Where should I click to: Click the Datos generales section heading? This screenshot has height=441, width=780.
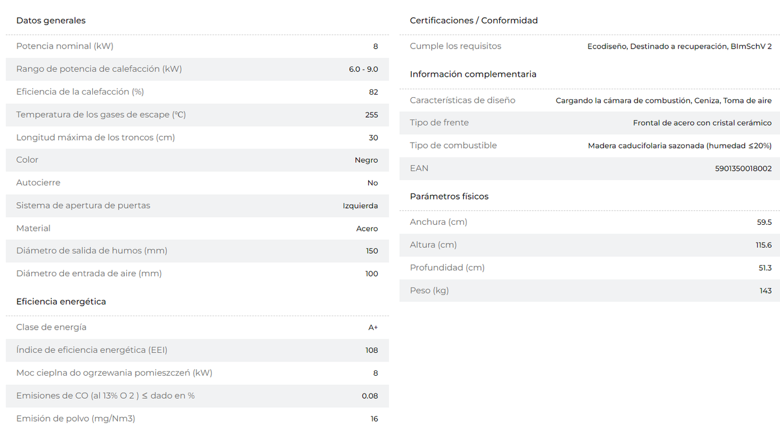(x=51, y=21)
